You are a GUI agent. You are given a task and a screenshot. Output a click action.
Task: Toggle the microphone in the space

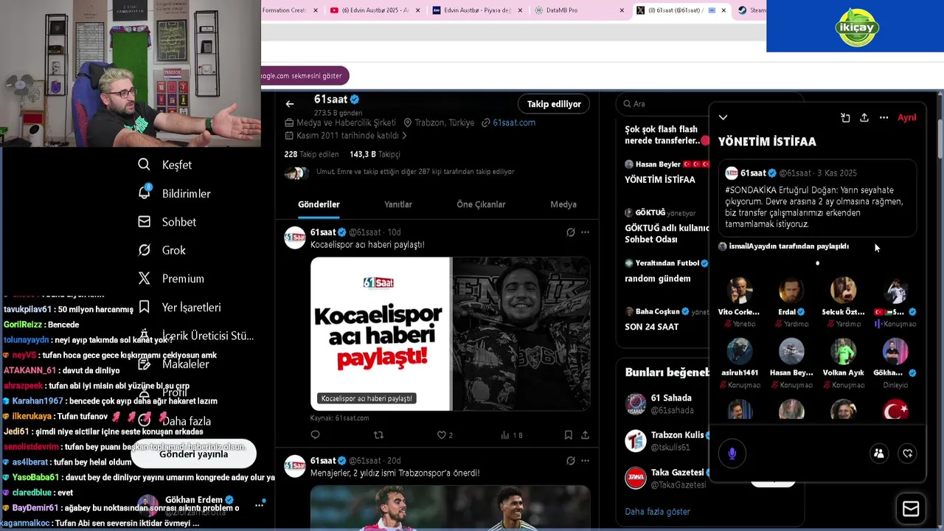[732, 453]
